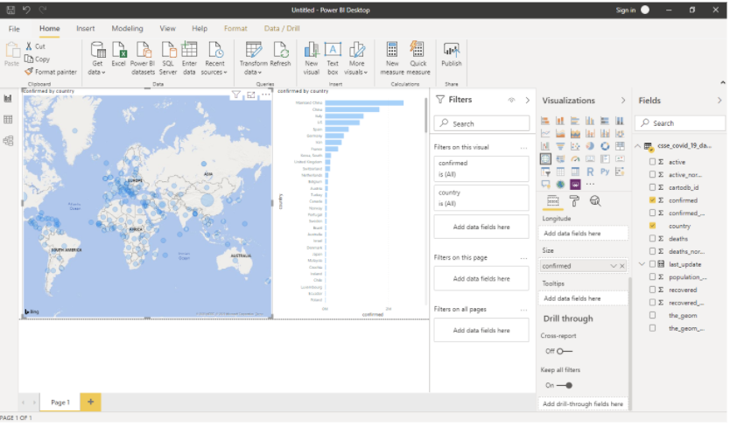Click the Publish button
Image resolution: width=730 pixels, height=427 pixels.
[451, 54]
